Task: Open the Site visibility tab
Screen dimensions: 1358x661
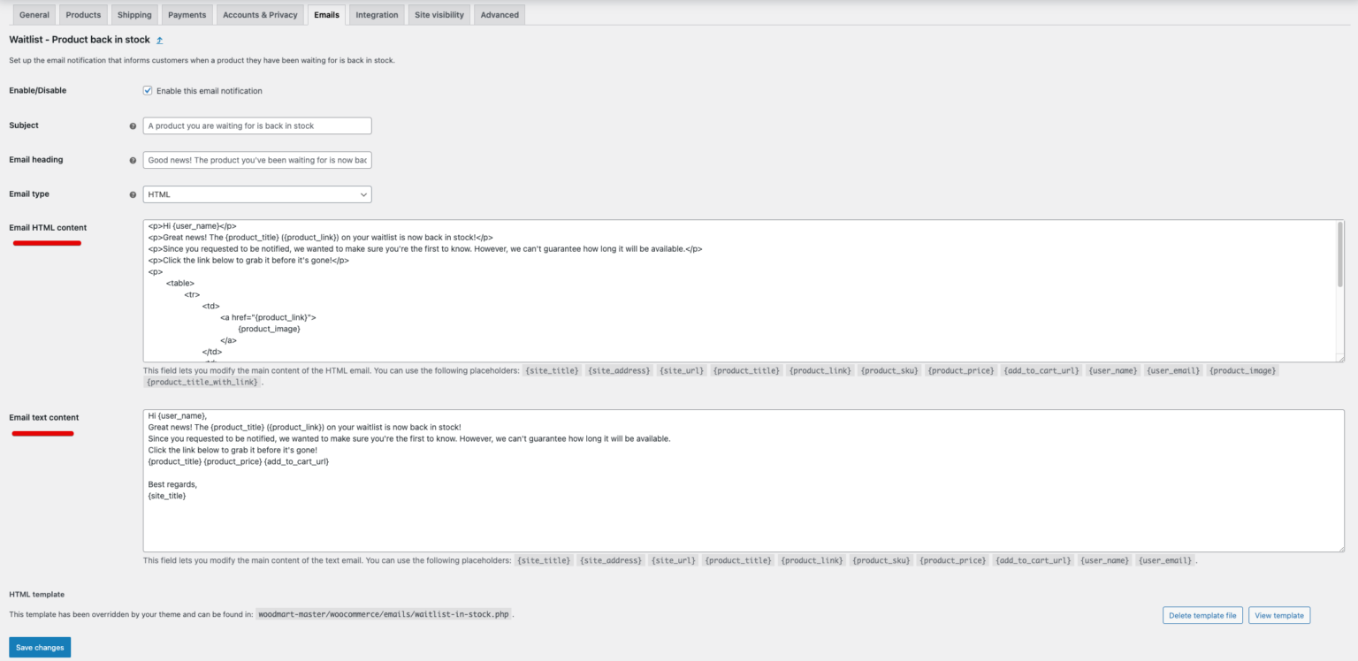Action: [x=439, y=15]
